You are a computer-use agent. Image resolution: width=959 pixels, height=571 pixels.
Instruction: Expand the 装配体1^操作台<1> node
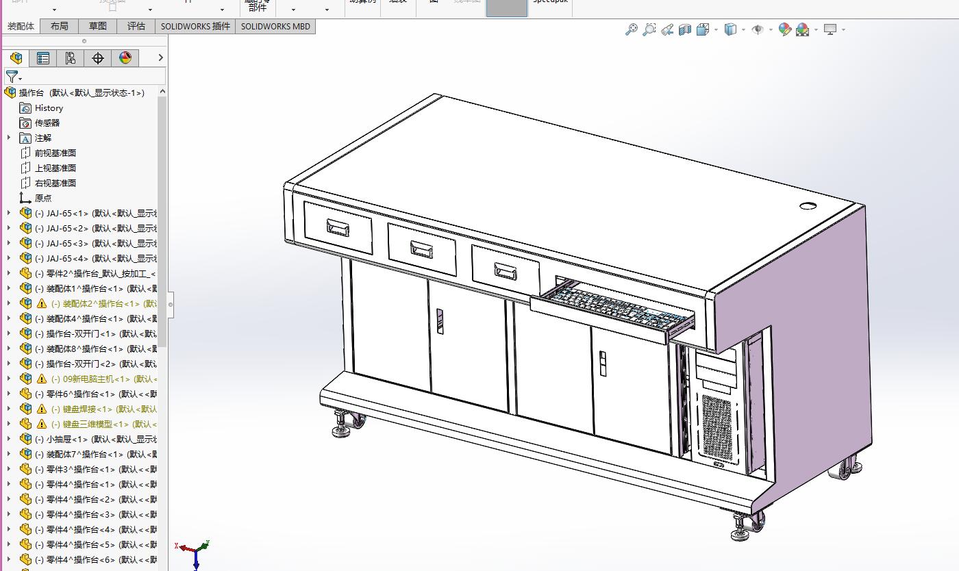[9, 288]
